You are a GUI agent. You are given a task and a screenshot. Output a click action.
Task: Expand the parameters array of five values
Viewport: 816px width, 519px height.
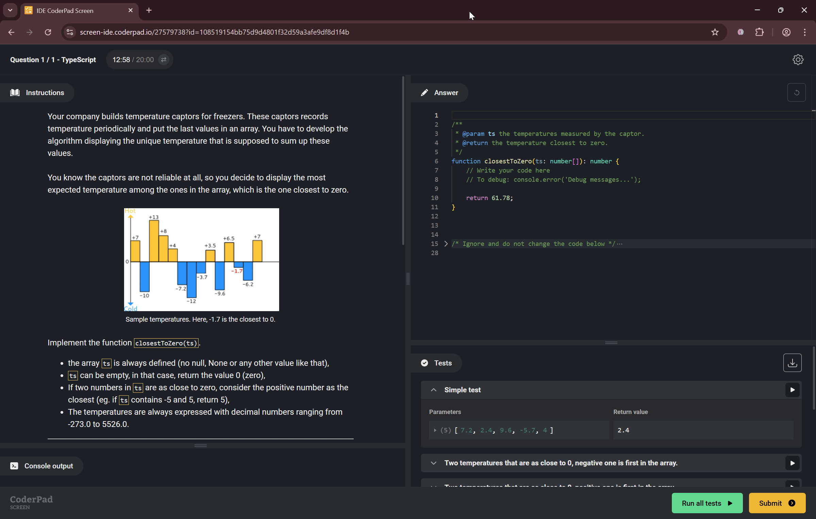435,430
